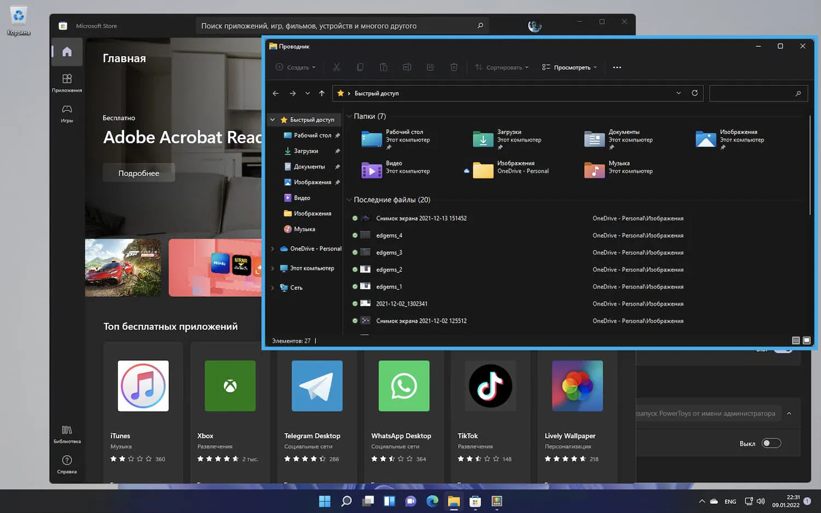Viewport: 821px width, 513px height.
Task: Click the Rename icon in Explorer toolbar
Action: point(407,67)
